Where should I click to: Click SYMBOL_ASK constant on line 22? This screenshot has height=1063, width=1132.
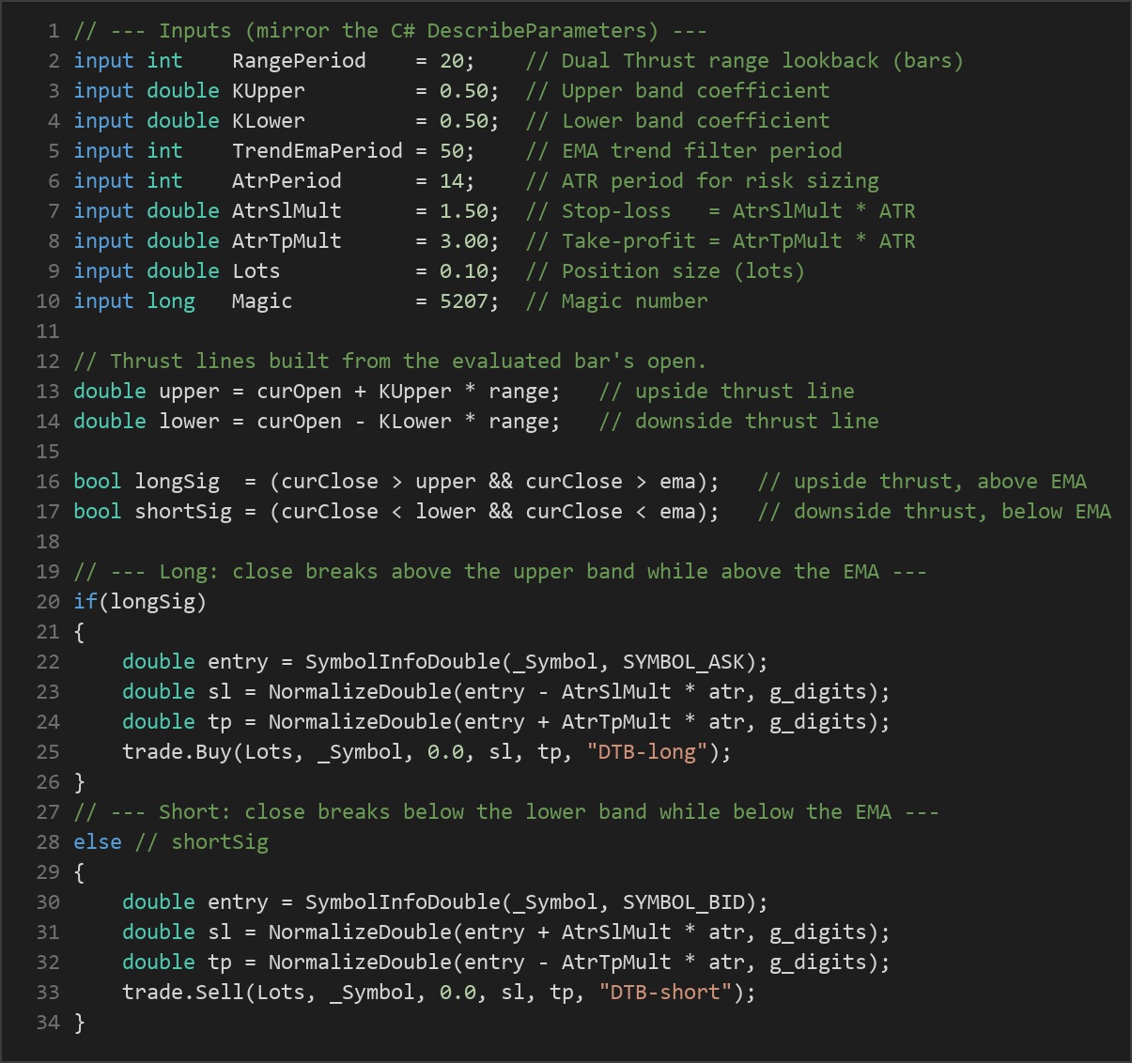click(684, 662)
